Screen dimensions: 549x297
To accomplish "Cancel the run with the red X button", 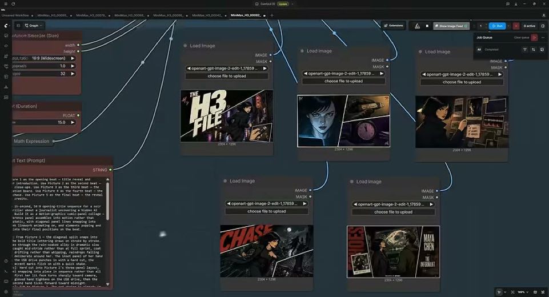I will (516, 26).
